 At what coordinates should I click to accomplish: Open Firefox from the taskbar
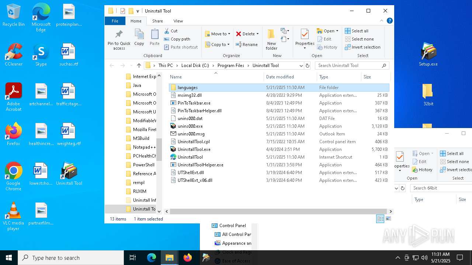click(187, 258)
